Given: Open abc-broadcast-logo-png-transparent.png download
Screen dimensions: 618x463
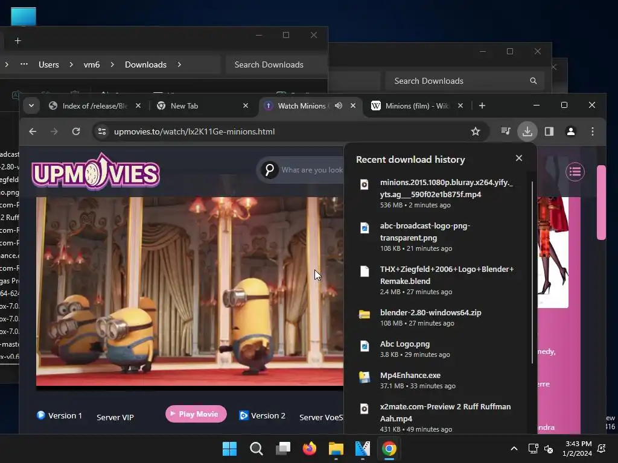Looking at the screenshot, I should click(x=439, y=236).
